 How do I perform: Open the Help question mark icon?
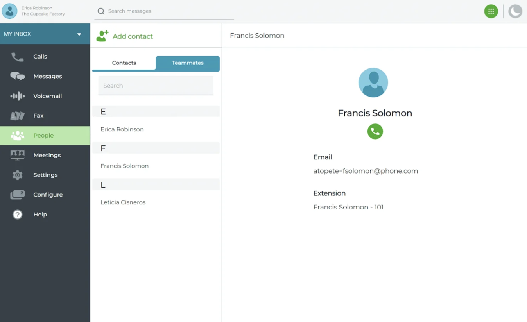[x=17, y=215]
